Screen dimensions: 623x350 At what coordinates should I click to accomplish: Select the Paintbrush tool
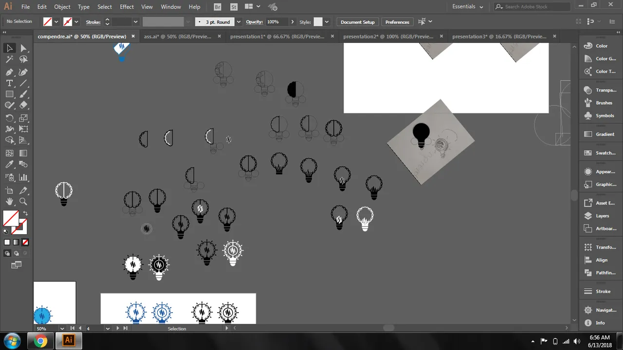[x=23, y=94]
